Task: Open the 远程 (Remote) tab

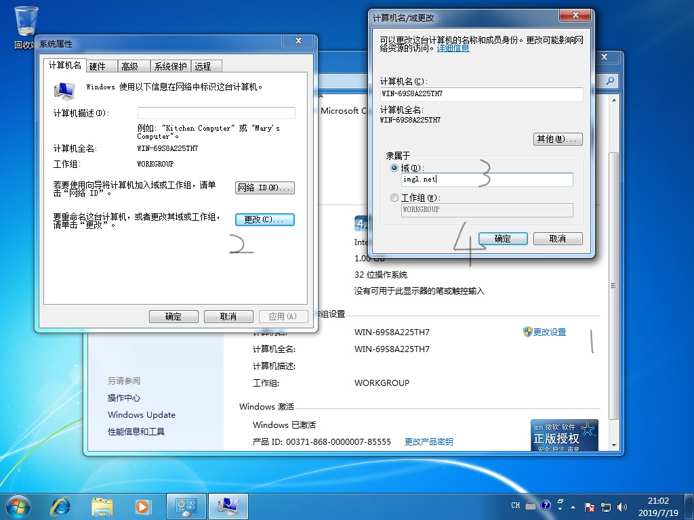Action: (203, 66)
